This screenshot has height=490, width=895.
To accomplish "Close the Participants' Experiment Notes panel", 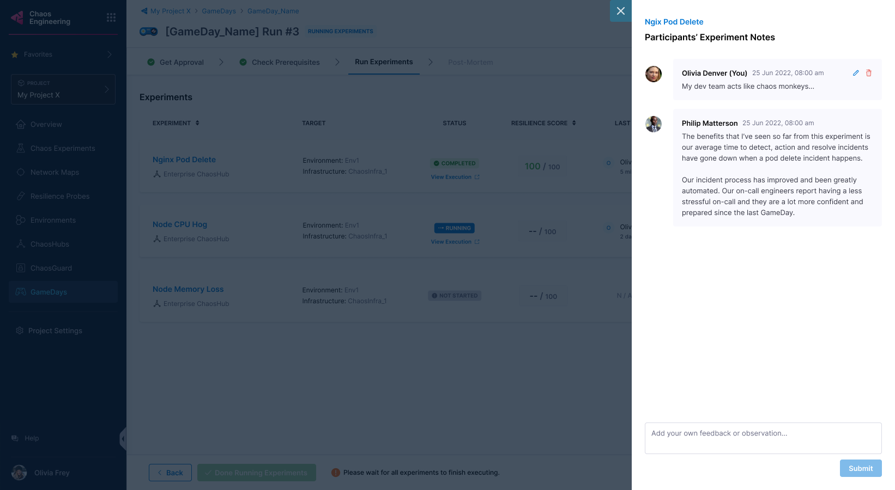I will [620, 11].
